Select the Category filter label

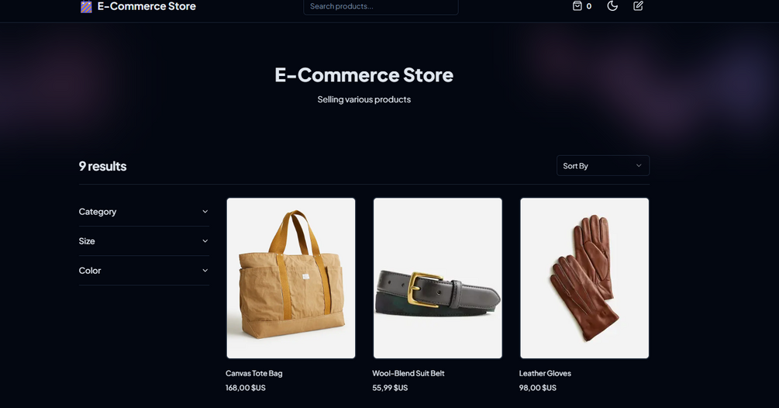[x=98, y=212]
